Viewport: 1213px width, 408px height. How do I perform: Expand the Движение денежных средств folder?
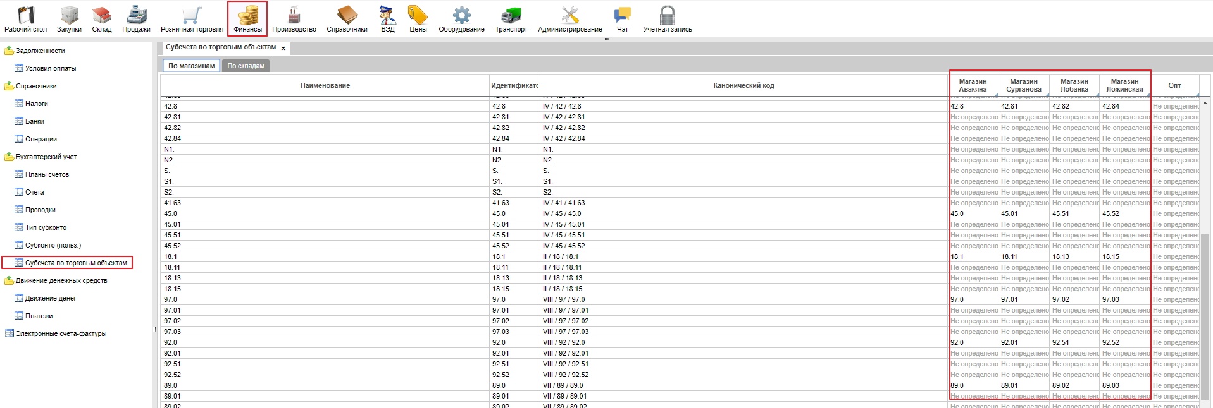(x=9, y=280)
